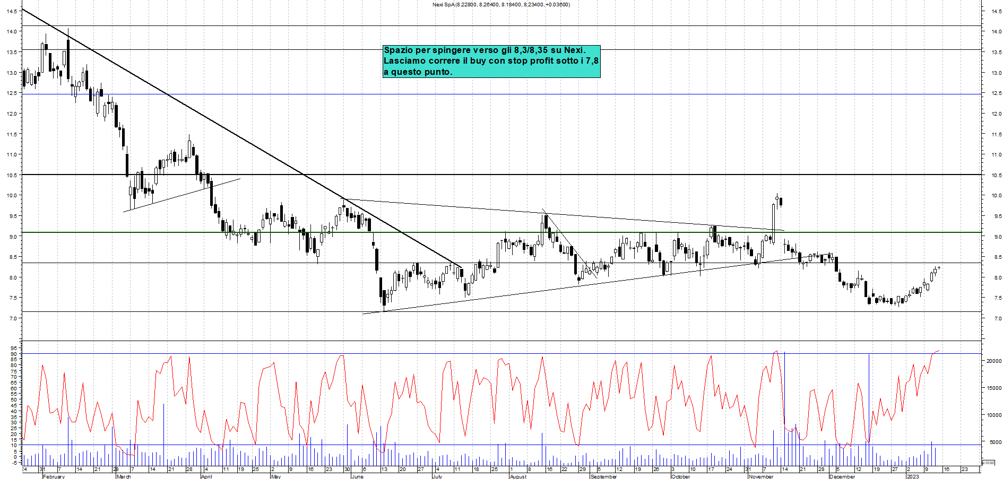This screenshot has height=479, width=1003.
Task: Click the 20000 volume scale label
Action: pyautogui.click(x=993, y=361)
